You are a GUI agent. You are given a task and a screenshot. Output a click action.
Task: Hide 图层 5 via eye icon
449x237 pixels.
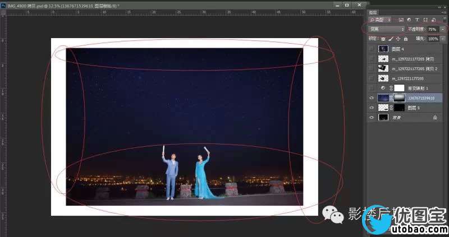coord(372,108)
